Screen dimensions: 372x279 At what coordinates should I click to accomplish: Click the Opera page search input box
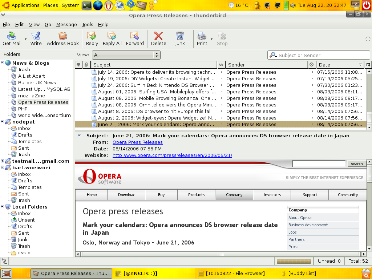coord(319,164)
